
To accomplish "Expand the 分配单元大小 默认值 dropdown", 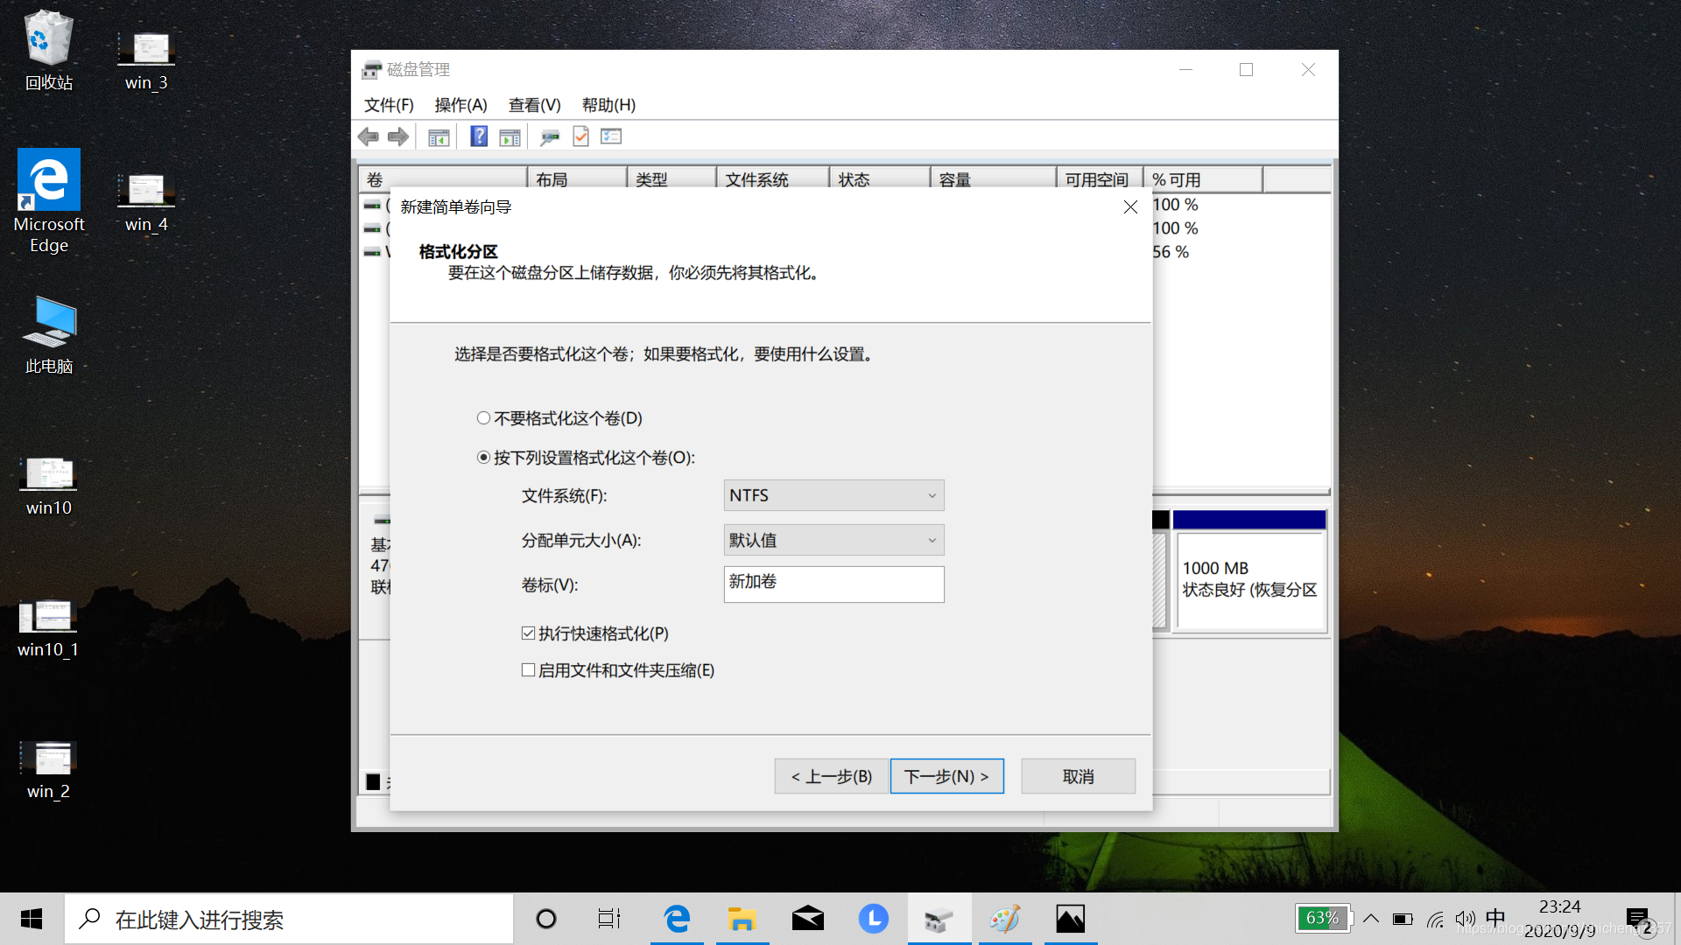I will (833, 540).
